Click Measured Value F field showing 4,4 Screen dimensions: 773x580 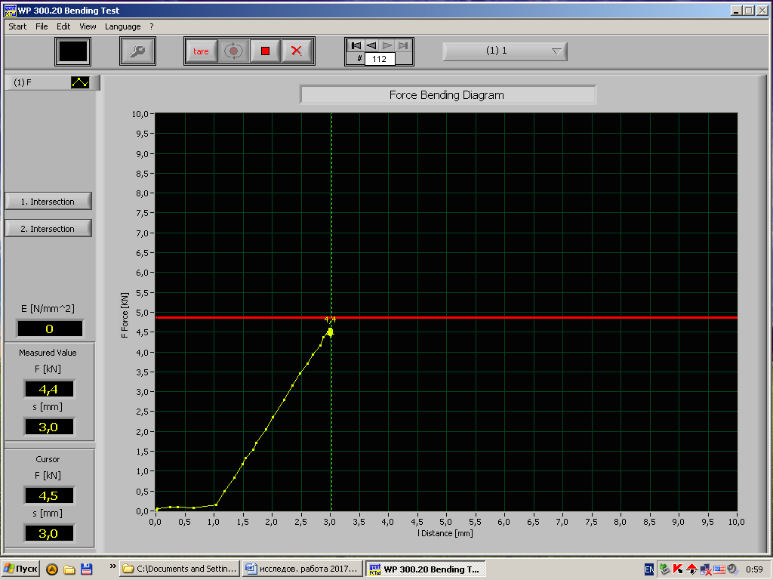(x=49, y=389)
